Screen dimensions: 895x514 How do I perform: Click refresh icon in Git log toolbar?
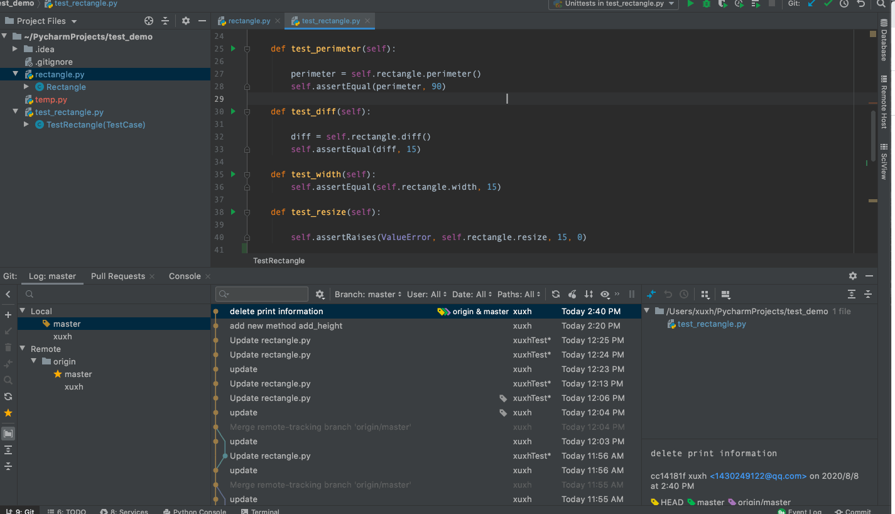coord(556,294)
